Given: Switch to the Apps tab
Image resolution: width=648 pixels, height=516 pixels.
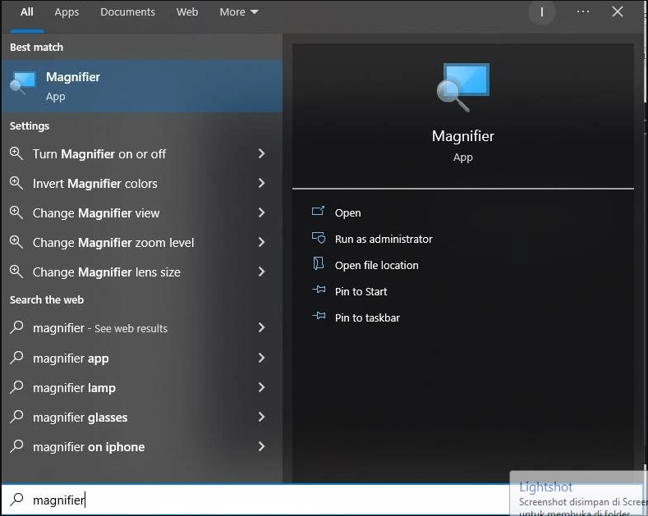Looking at the screenshot, I should (67, 12).
